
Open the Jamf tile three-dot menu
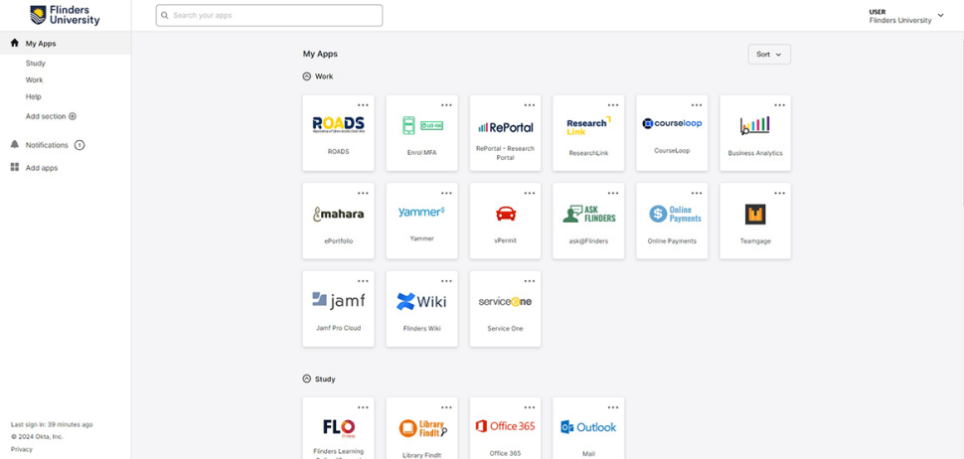tap(364, 281)
